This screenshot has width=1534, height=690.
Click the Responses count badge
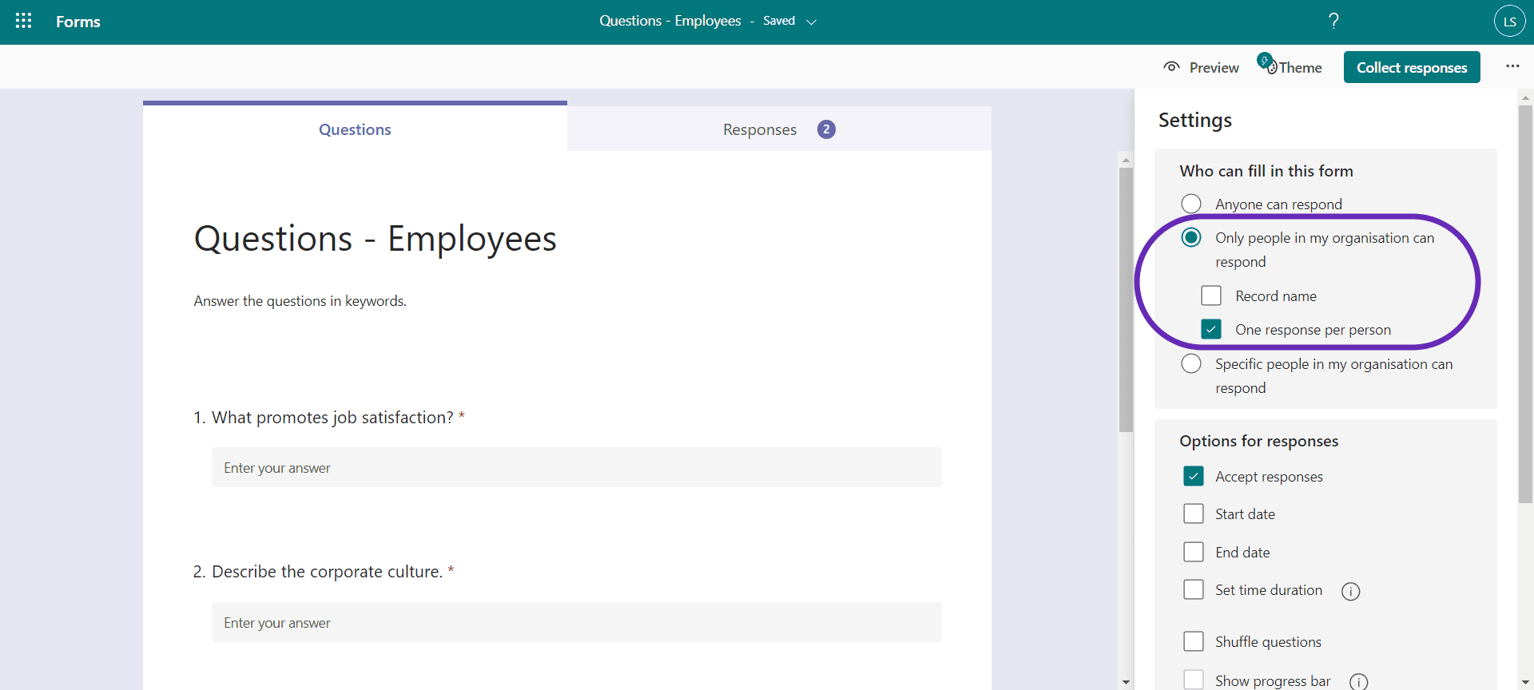826,129
